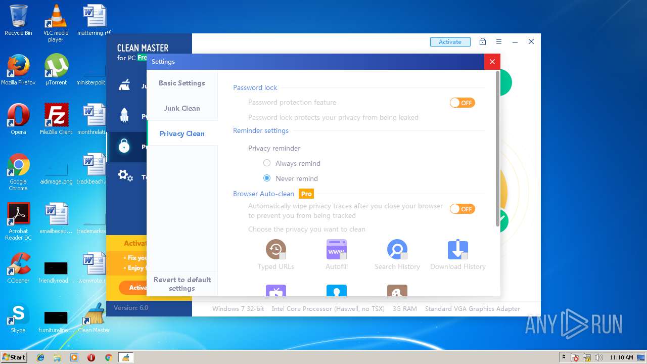Open the PC Boost rocket sidebar icon
647x364 pixels.
(124, 115)
